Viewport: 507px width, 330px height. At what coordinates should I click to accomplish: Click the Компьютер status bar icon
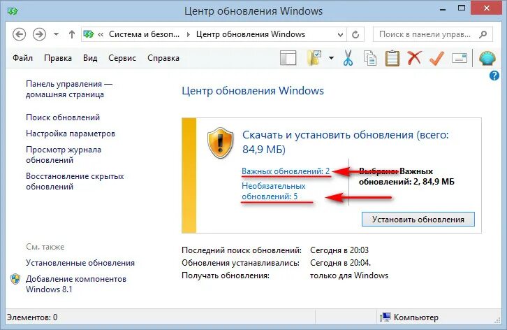point(385,317)
